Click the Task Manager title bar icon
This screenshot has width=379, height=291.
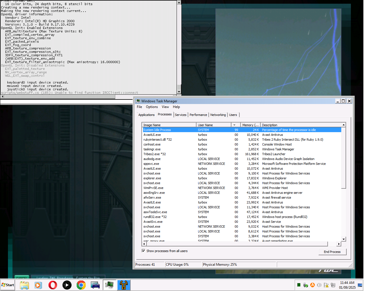tap(138, 101)
